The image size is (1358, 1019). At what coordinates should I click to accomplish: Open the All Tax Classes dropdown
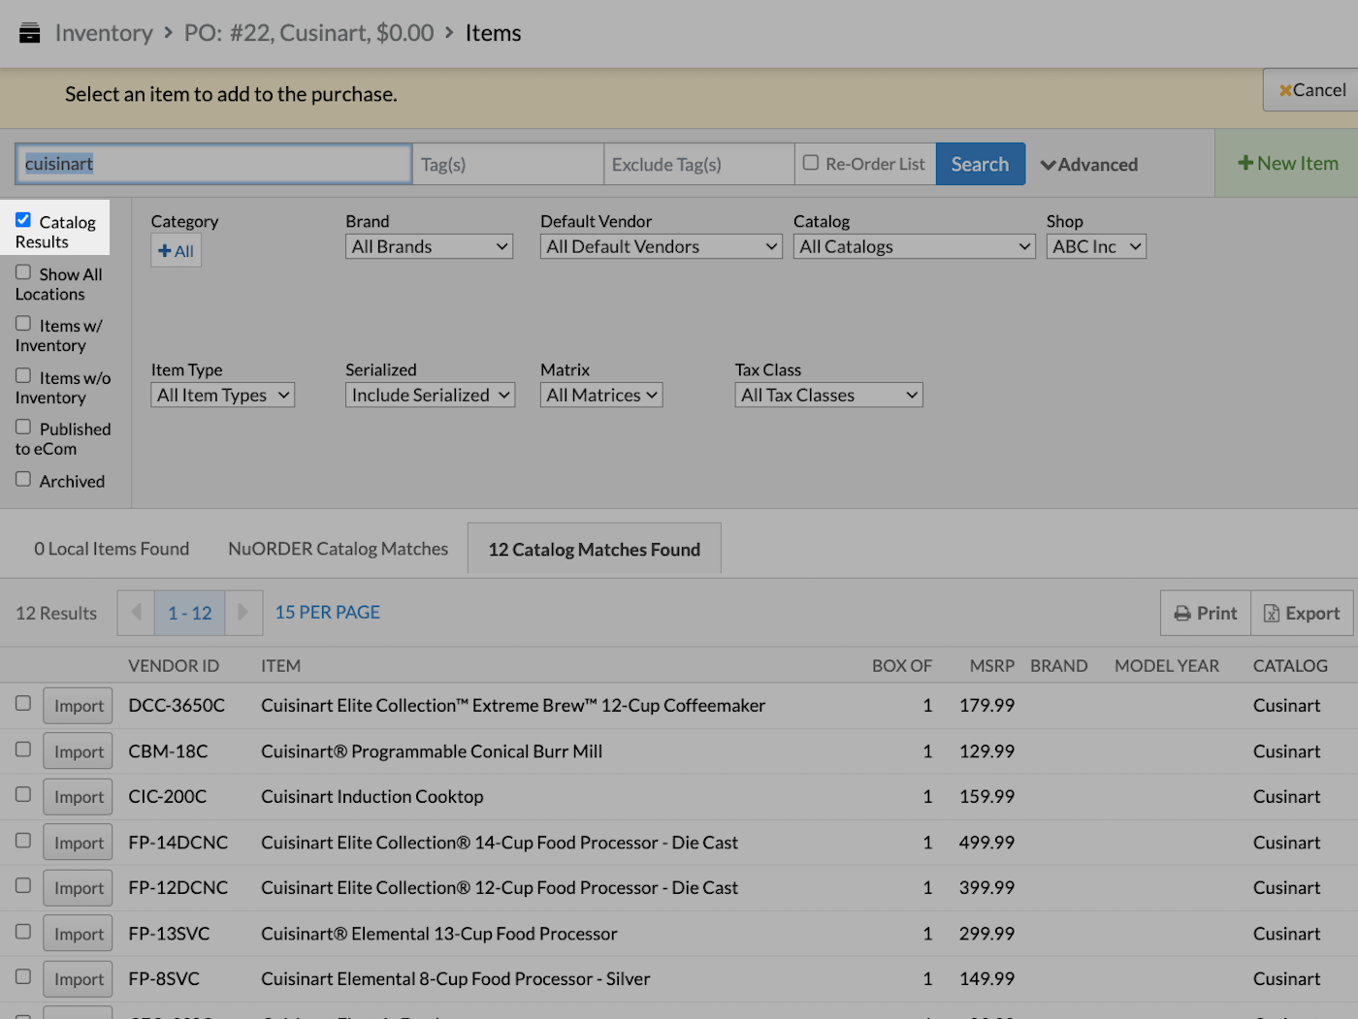pyautogui.click(x=827, y=395)
